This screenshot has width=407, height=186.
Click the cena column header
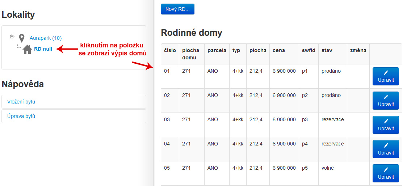click(x=279, y=51)
